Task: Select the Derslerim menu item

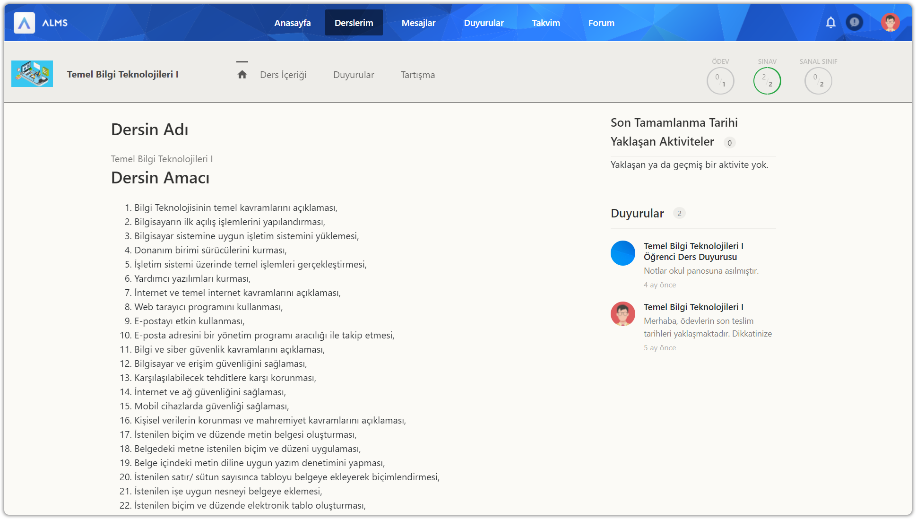Action: click(354, 23)
